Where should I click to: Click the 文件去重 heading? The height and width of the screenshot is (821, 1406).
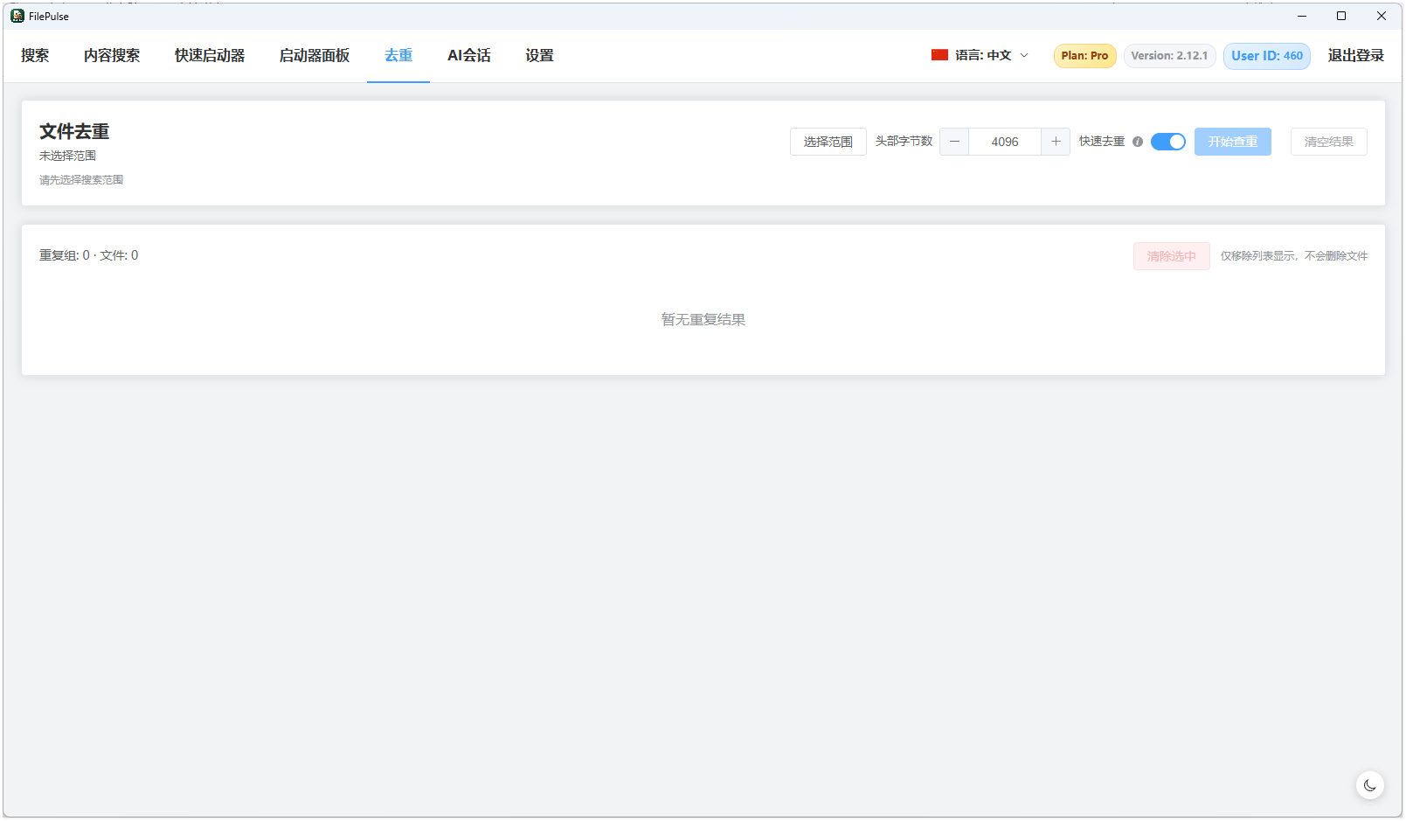point(74,131)
